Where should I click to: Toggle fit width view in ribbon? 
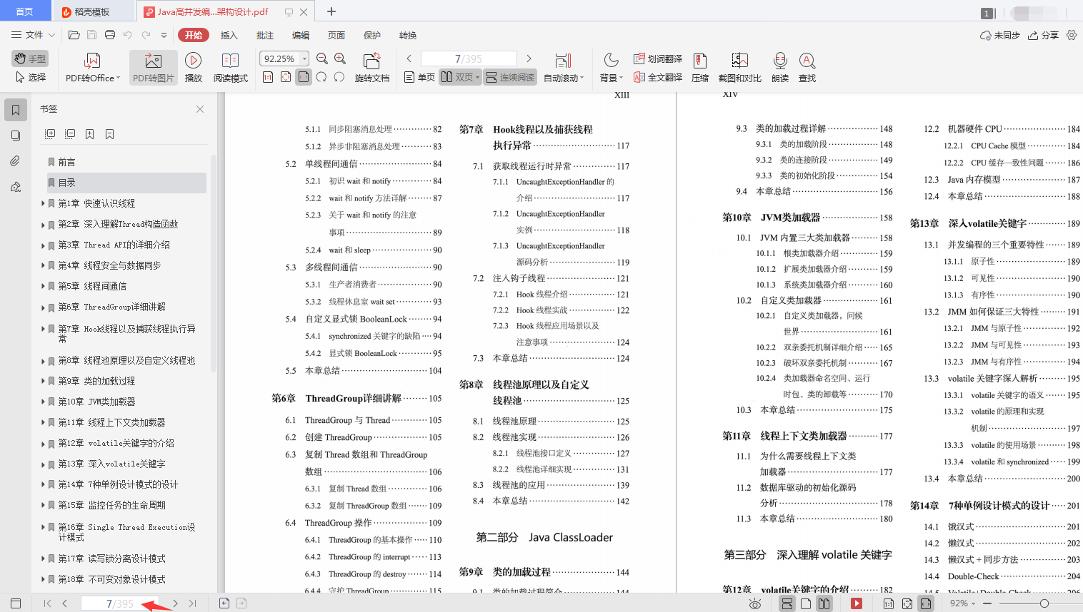[304, 77]
